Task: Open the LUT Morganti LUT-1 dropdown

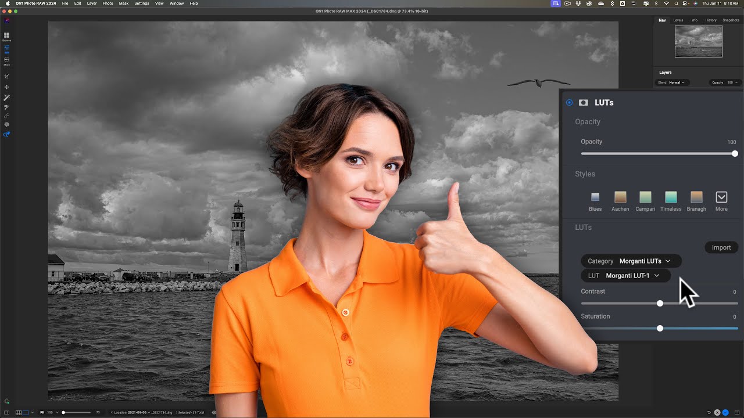Action: pos(626,276)
